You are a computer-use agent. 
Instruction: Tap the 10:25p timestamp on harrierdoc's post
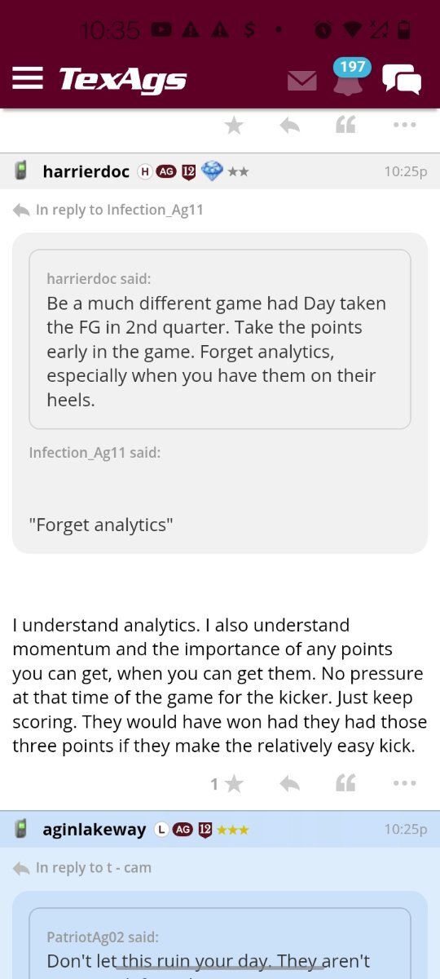pos(405,171)
